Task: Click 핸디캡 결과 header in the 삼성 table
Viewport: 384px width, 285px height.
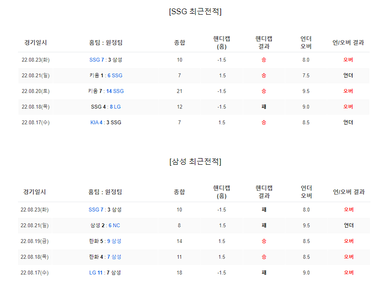Action: tap(264, 192)
